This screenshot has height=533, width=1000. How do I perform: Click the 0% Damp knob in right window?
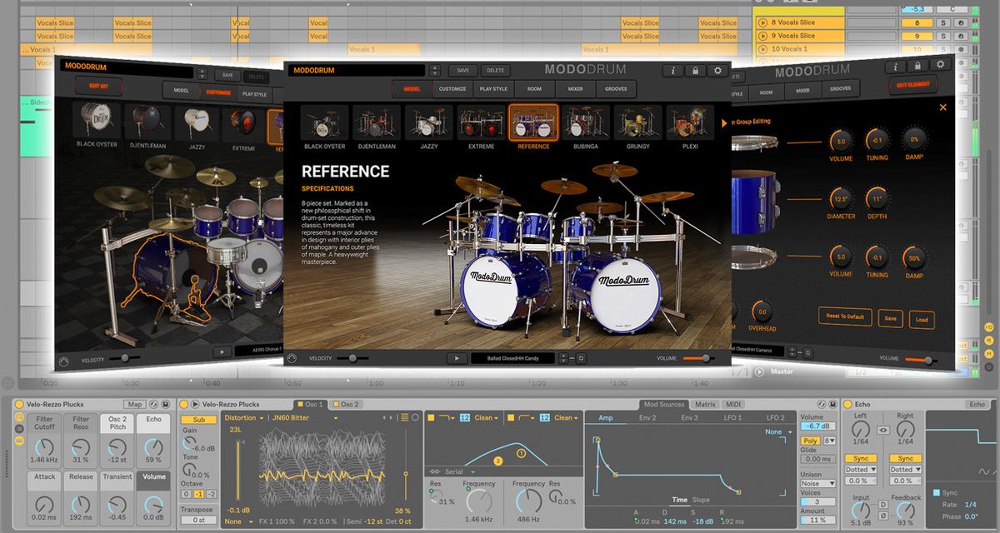(914, 139)
